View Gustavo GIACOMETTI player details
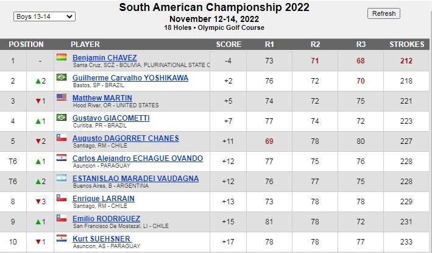This screenshot has height=253, width=432. pyautogui.click(x=111, y=118)
